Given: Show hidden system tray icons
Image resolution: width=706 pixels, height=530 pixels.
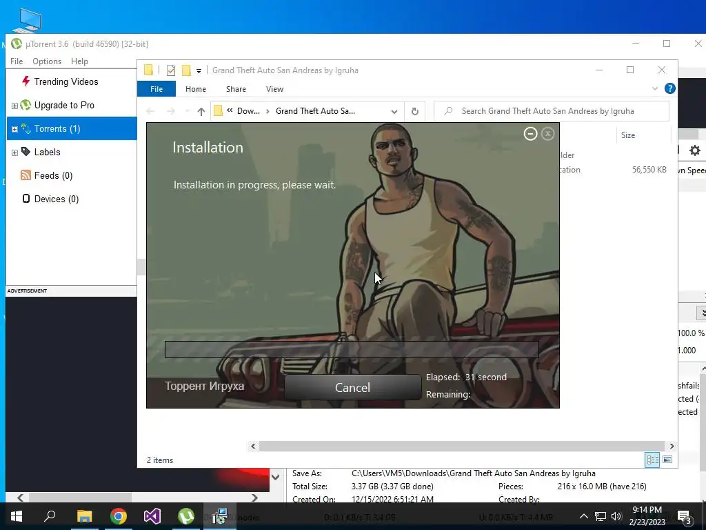Looking at the screenshot, I should click(x=583, y=516).
